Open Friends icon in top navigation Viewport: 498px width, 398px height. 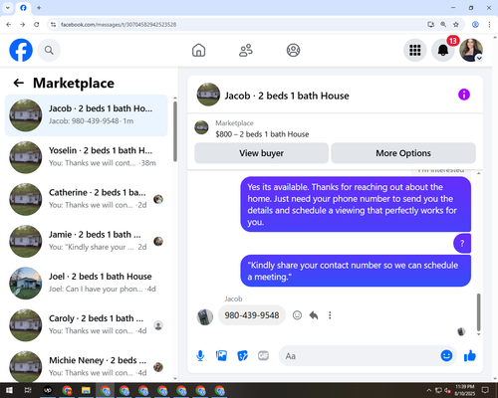[246, 51]
